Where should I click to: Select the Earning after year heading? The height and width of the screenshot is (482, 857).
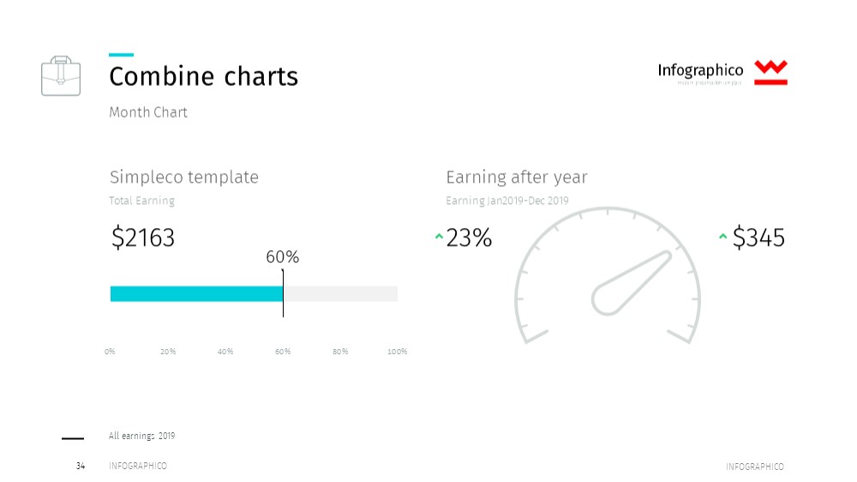click(x=517, y=178)
